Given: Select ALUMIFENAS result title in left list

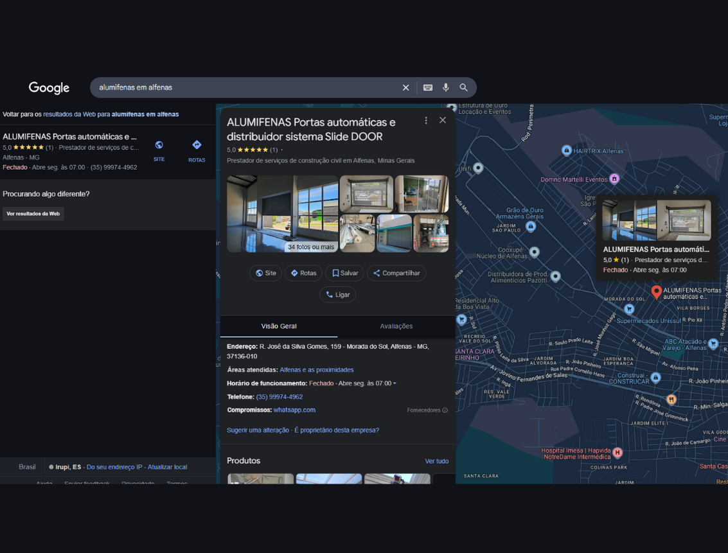Looking at the screenshot, I should pos(69,136).
